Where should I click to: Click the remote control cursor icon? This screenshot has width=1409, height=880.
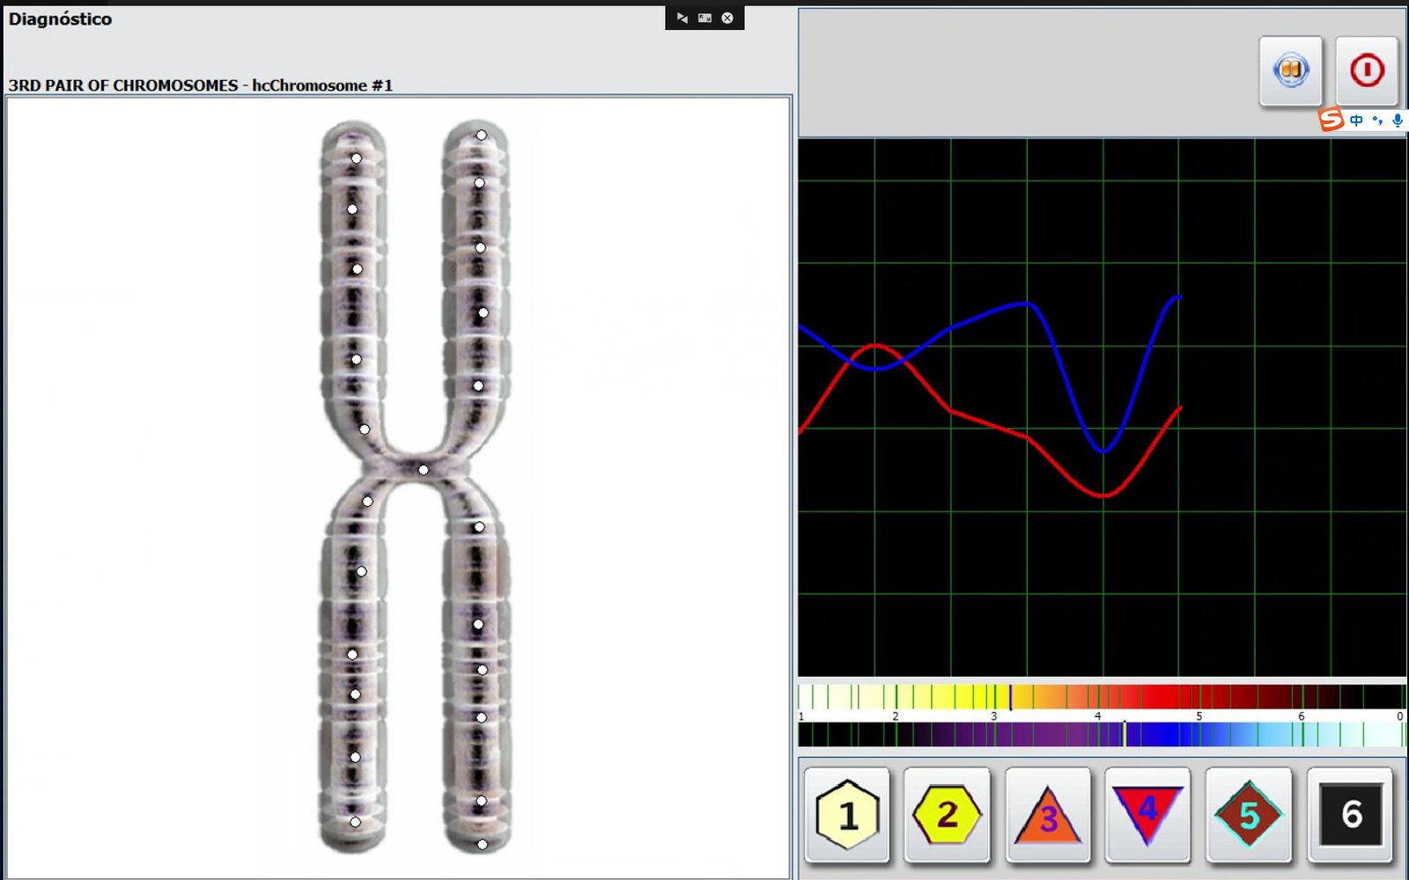pyautogui.click(x=682, y=18)
